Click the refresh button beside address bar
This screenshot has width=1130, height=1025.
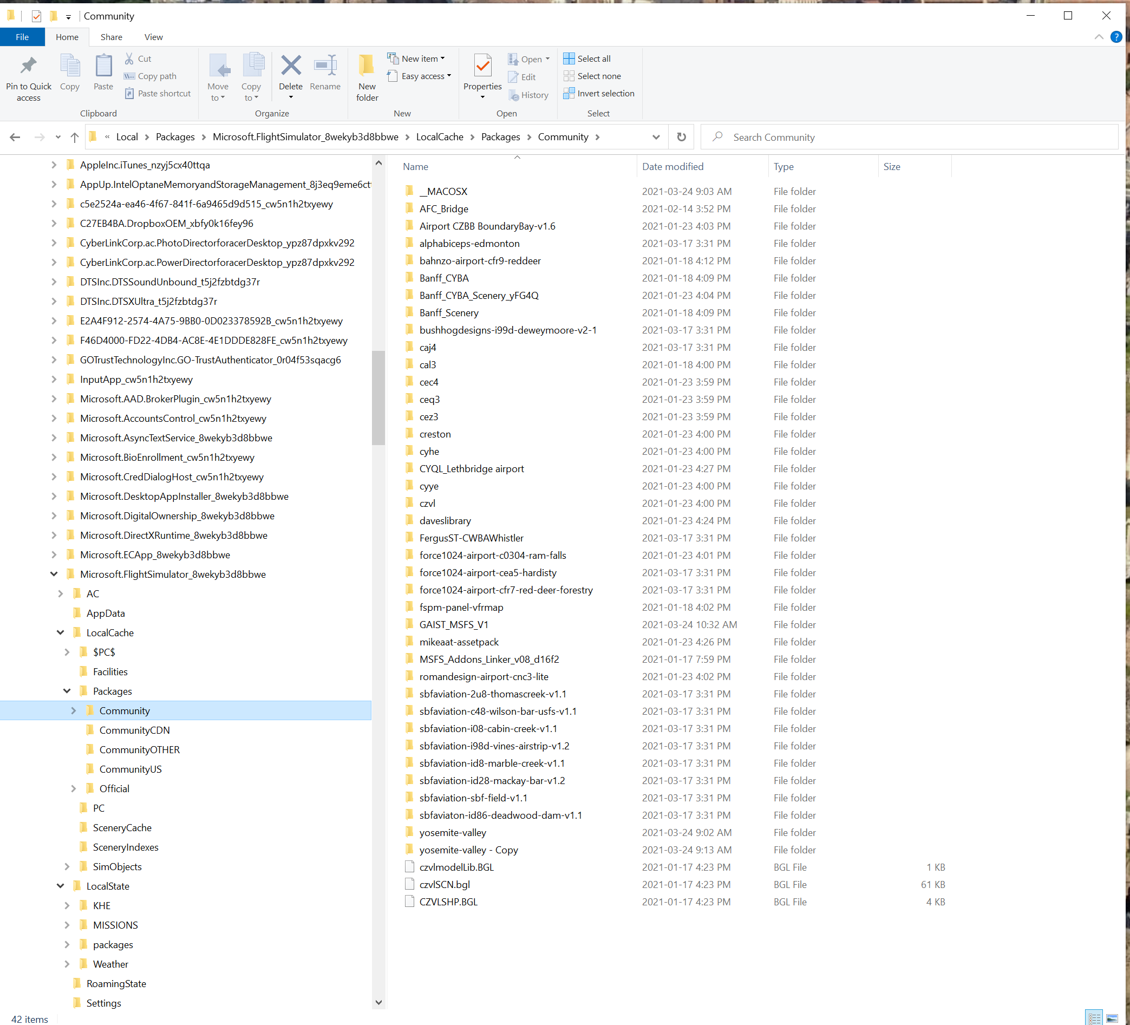pos(681,138)
